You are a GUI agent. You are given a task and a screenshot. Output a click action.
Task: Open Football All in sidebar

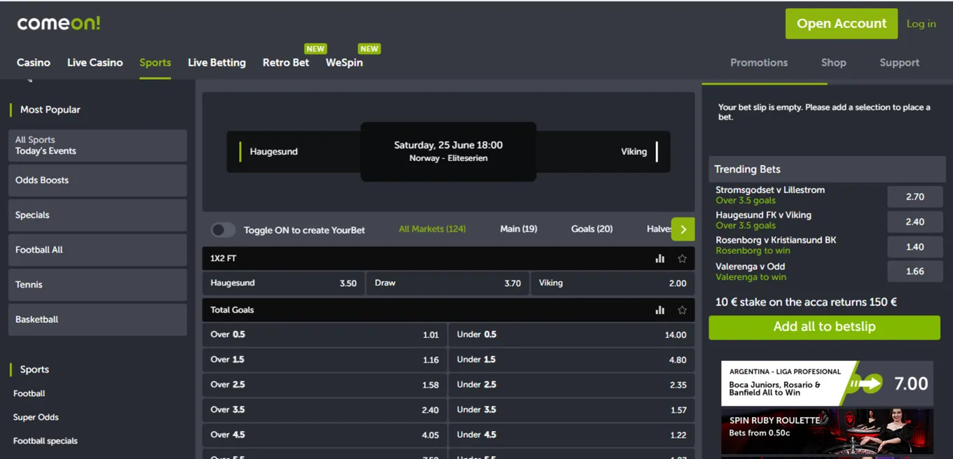point(97,250)
